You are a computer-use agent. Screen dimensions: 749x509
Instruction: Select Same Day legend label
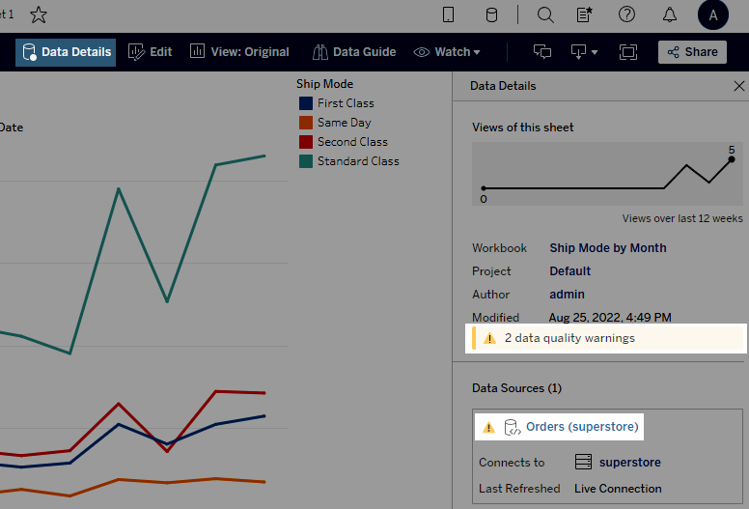tap(345, 123)
